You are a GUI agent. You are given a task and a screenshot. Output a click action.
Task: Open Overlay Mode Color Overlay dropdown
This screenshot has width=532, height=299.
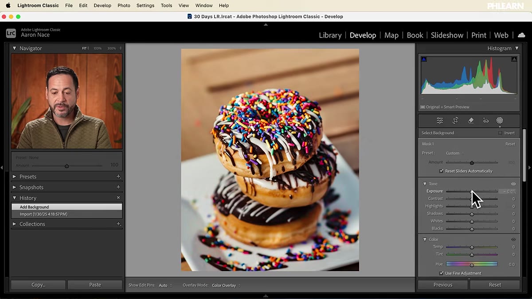pos(226,285)
